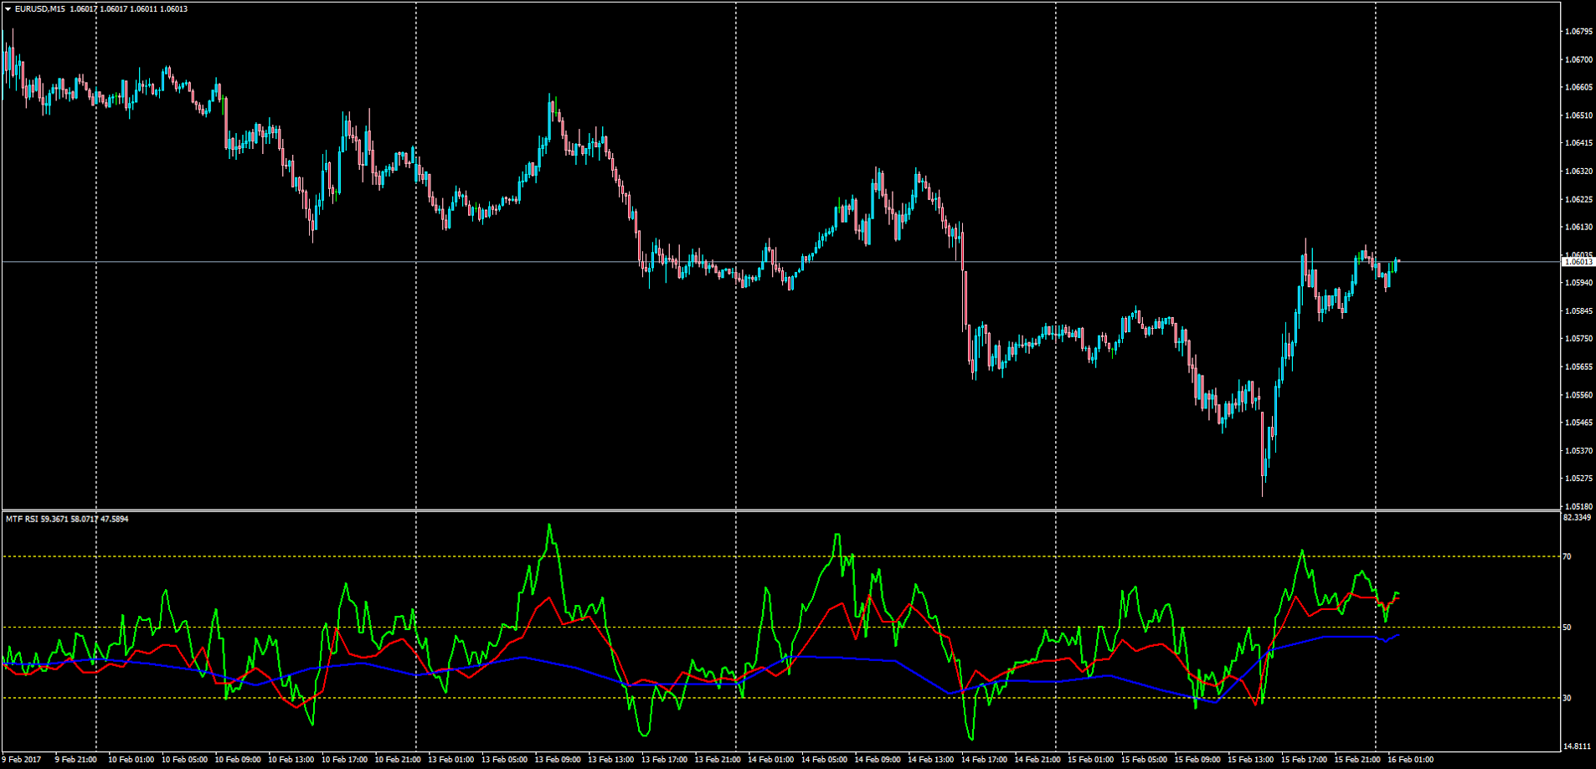Click the 10 Feb 09:00 time label
The height and width of the screenshot is (769, 1596).
pyautogui.click(x=238, y=760)
